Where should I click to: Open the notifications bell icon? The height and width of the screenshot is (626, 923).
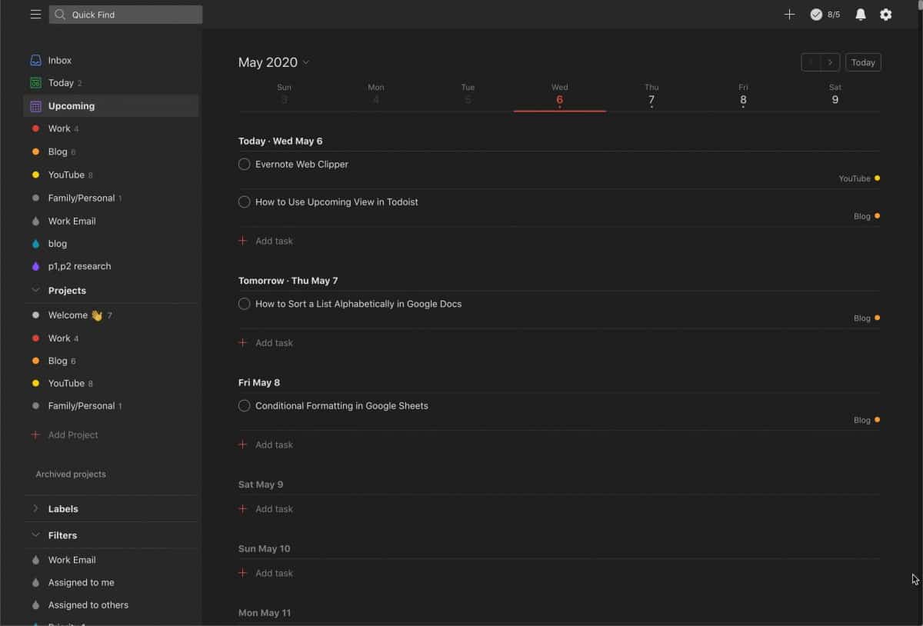coord(861,15)
